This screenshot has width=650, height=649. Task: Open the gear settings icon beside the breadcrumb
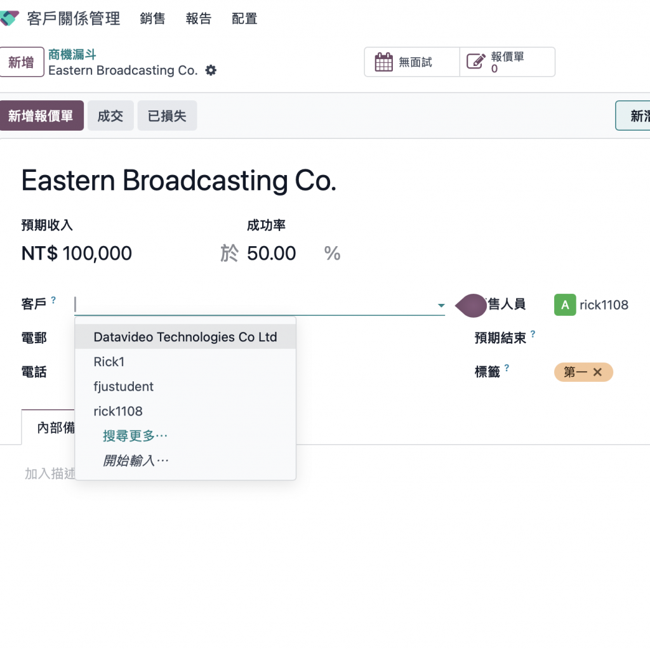pyautogui.click(x=211, y=70)
